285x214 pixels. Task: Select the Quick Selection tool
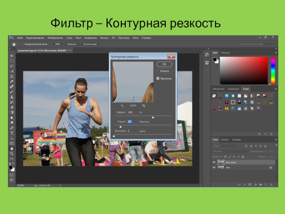coord(12,71)
